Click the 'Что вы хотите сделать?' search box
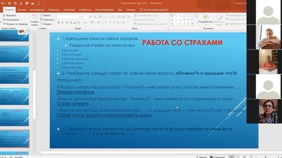The width and height of the screenshot is (282, 158). click(x=154, y=10)
